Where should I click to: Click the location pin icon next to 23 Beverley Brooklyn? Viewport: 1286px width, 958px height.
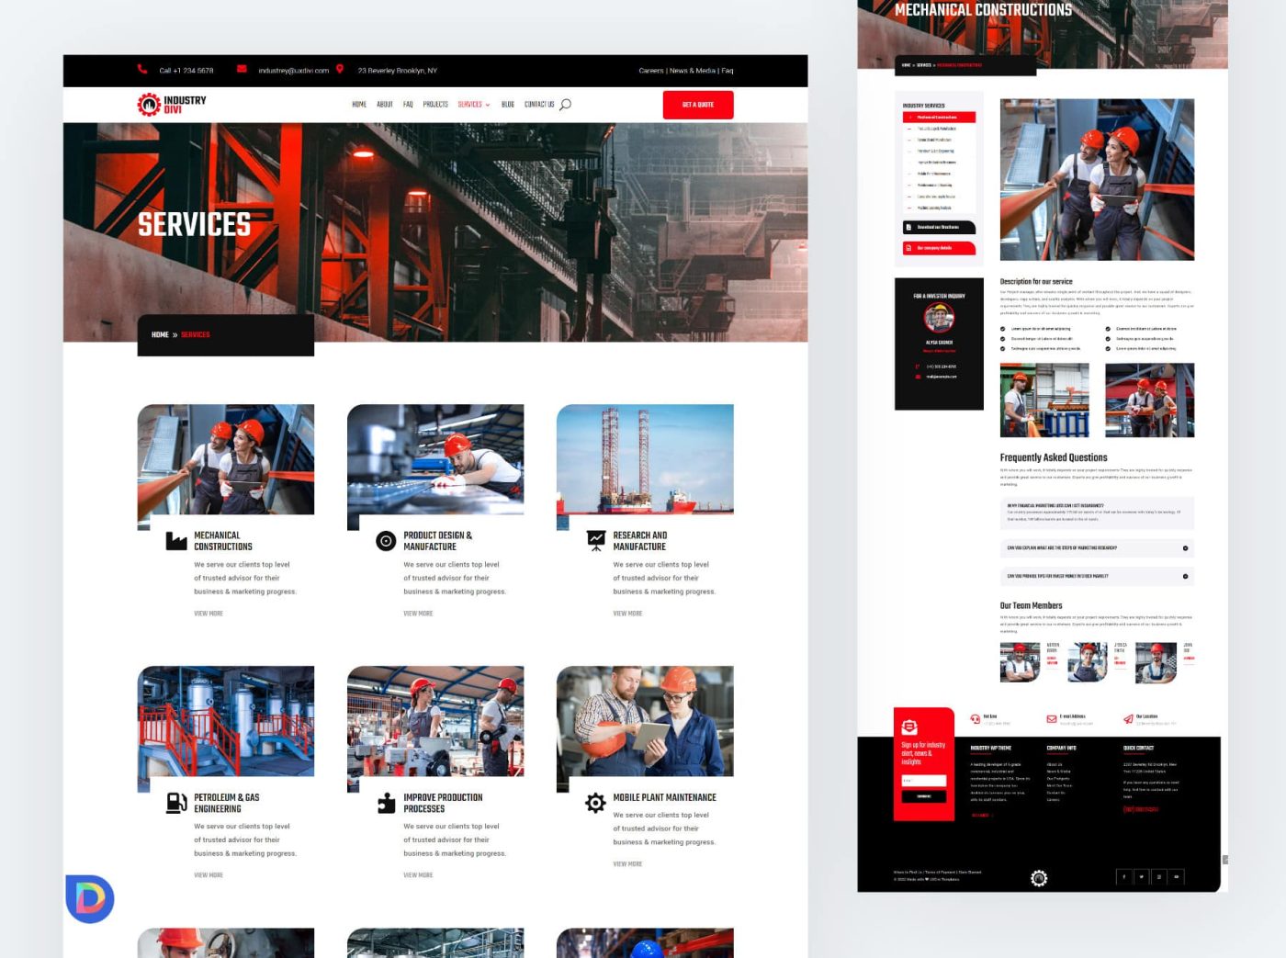click(x=340, y=69)
